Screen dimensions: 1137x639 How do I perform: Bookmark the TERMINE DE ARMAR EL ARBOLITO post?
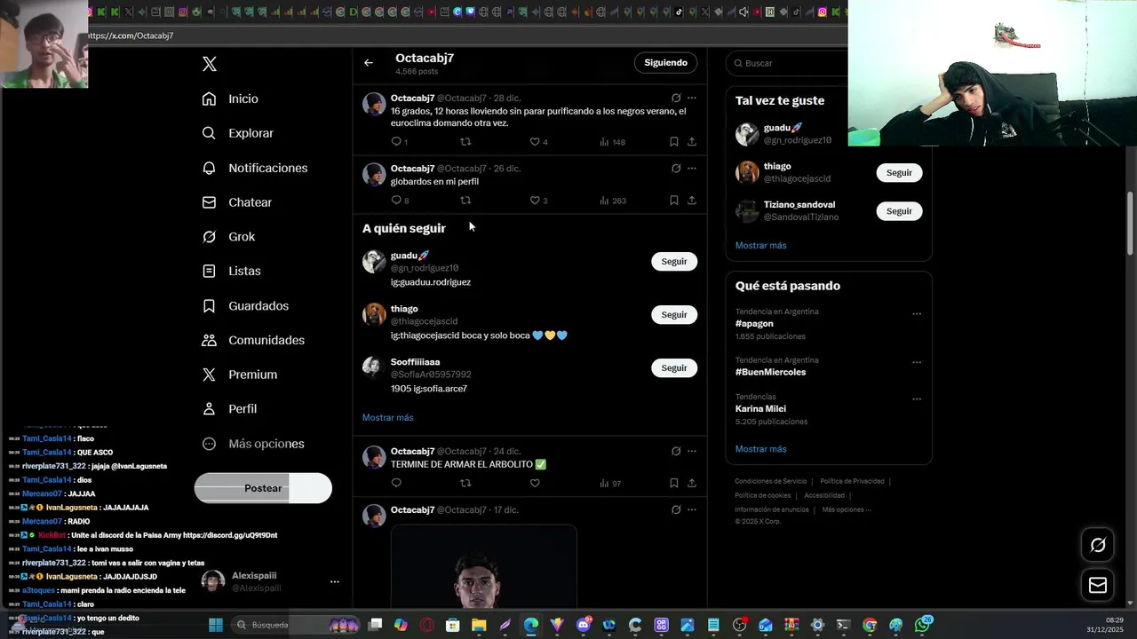pos(674,483)
